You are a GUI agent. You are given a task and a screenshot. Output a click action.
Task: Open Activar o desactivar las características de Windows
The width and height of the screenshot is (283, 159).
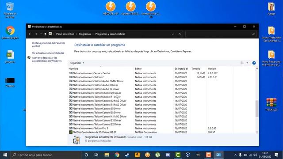pyautogui.click(x=47, y=59)
